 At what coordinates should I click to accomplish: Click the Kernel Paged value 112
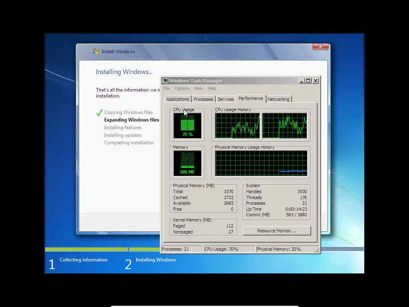pyautogui.click(x=230, y=226)
